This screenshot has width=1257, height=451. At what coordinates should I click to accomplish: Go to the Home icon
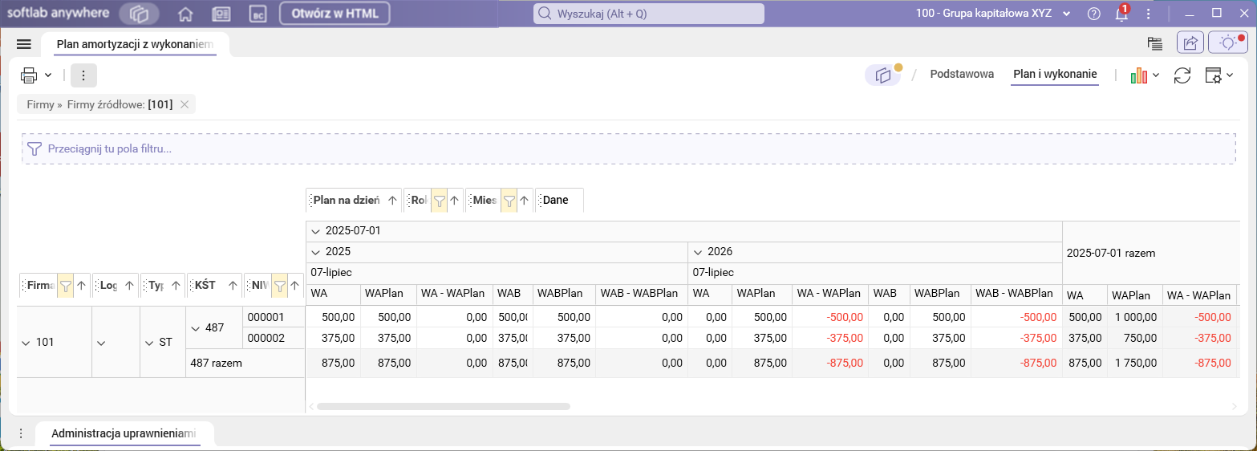pos(185,14)
